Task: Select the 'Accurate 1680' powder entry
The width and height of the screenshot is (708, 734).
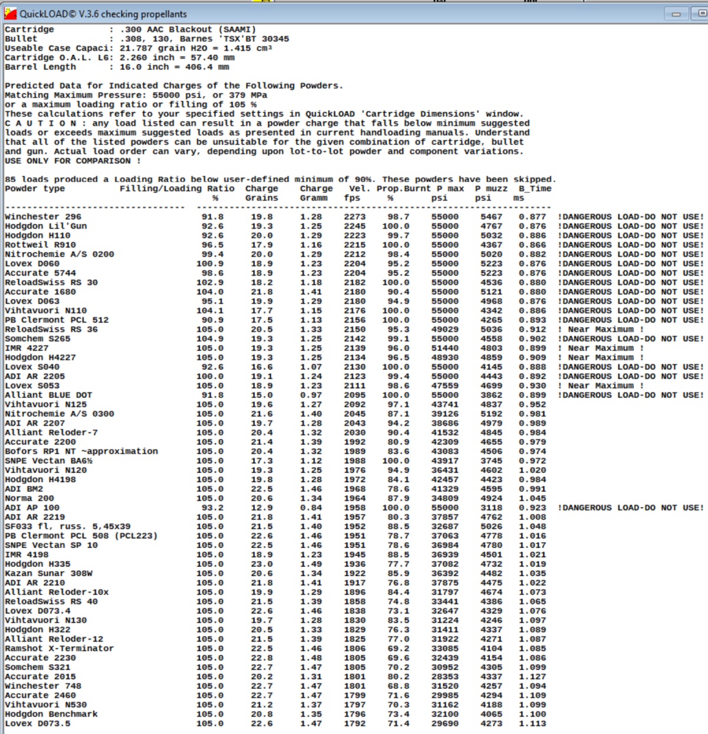Action: [x=40, y=292]
